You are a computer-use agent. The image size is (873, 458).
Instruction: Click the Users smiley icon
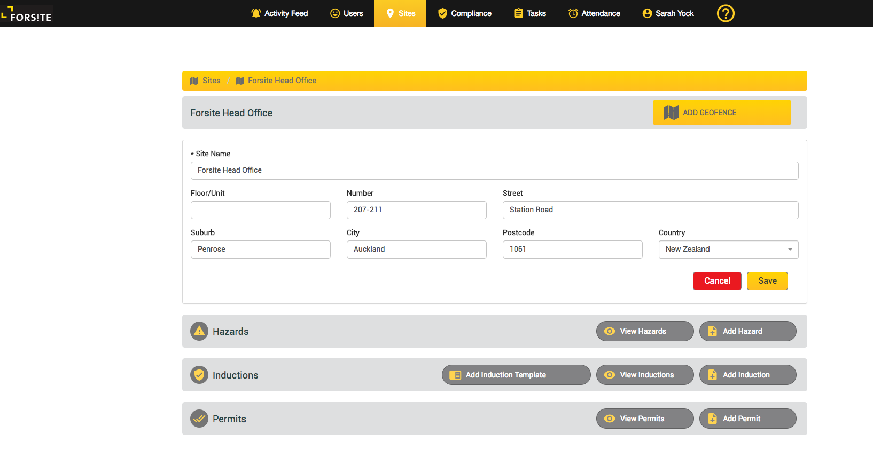coord(335,13)
